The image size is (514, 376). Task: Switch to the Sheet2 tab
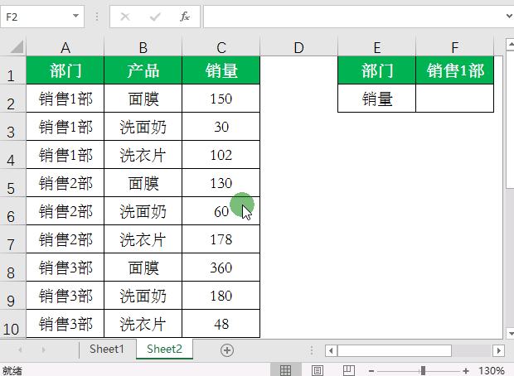164,349
